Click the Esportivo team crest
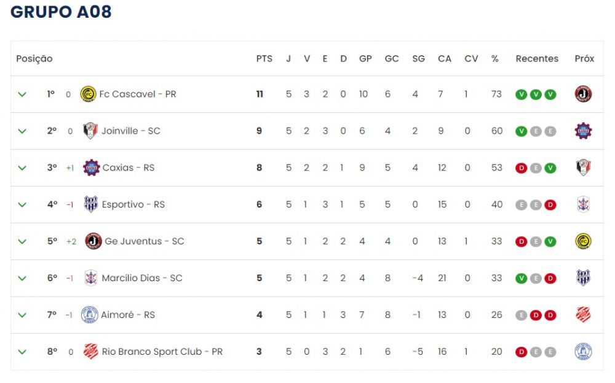This screenshot has height=383, width=615. 90,204
